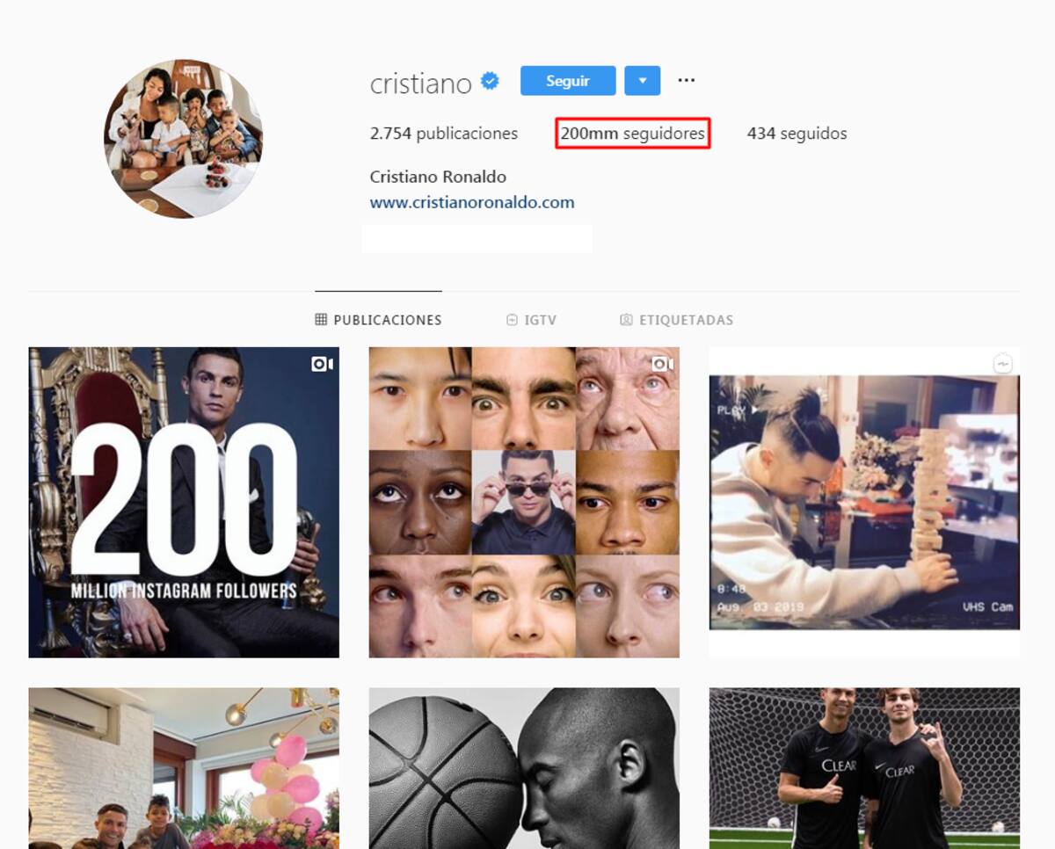
Task: Expand suggested accounts dropdown arrow
Action: coord(643,81)
